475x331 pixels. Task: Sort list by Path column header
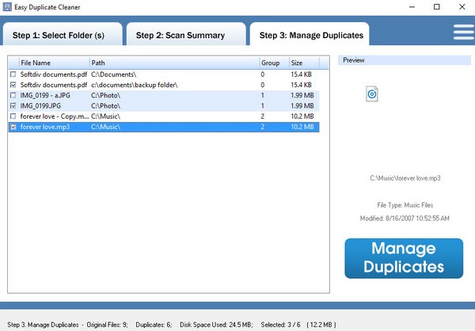(173, 62)
